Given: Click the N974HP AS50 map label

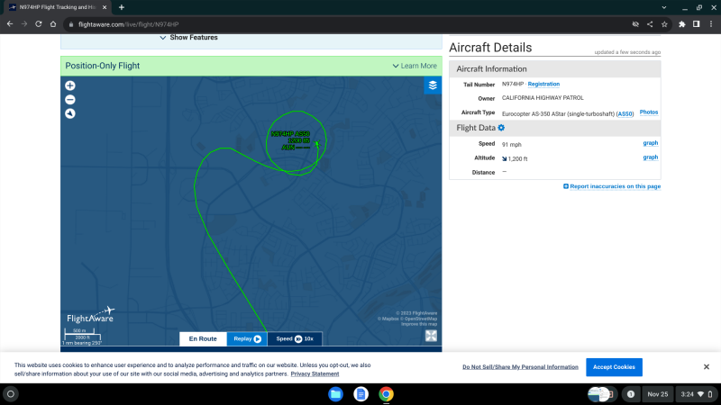Looking at the screenshot, I should click(x=290, y=133).
